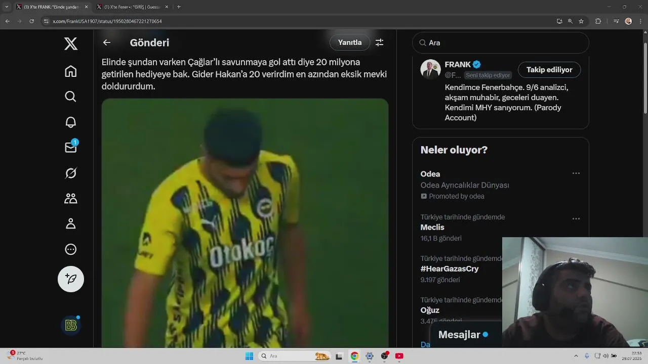Open Chrome profile avatar
The width and height of the screenshot is (648, 364).
point(628,21)
